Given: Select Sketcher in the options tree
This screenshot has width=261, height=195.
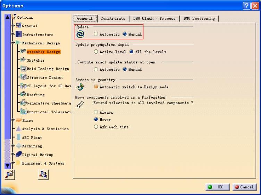Looking at the screenshot, I should click(x=36, y=60).
